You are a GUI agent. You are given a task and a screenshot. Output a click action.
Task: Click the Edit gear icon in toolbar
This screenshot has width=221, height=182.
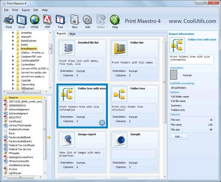(87, 21)
